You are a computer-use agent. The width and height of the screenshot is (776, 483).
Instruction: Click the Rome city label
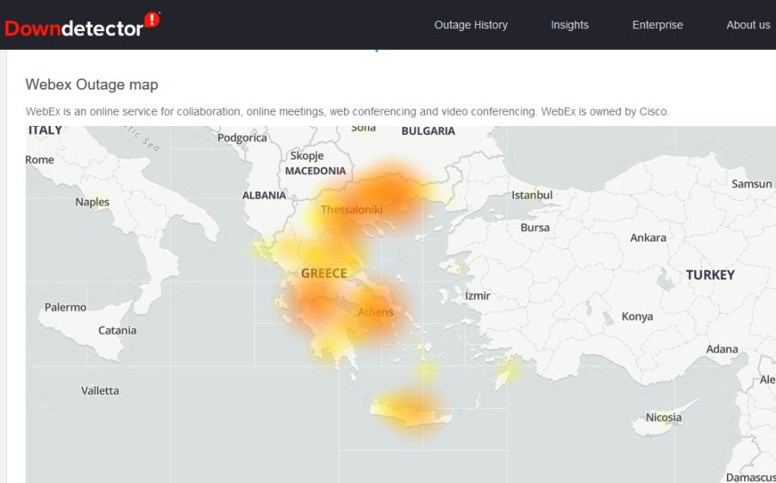40,160
